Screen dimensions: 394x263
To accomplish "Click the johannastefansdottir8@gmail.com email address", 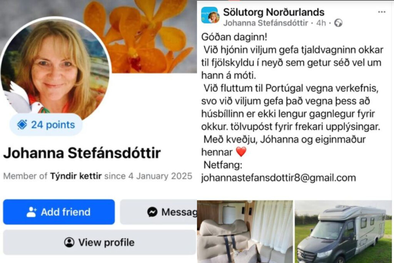I will [279, 178].
